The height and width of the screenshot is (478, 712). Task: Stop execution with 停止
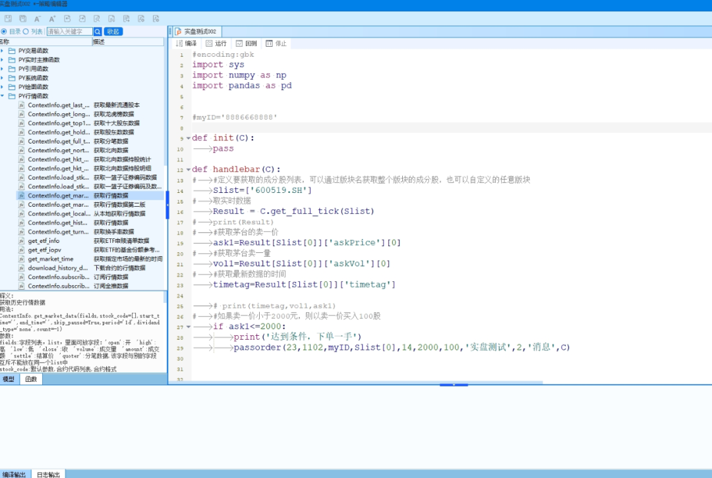[276, 43]
